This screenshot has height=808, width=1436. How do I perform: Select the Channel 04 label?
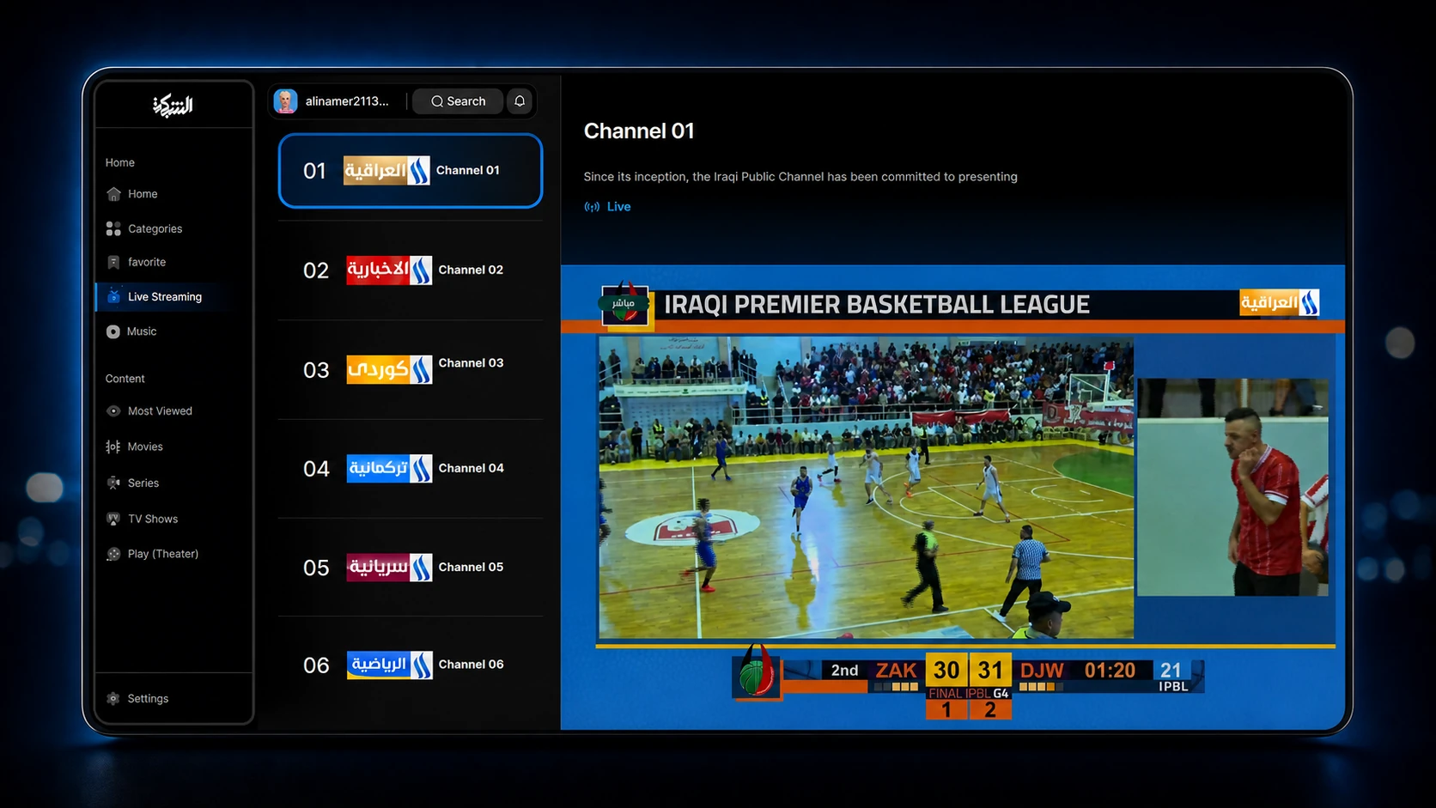(471, 468)
